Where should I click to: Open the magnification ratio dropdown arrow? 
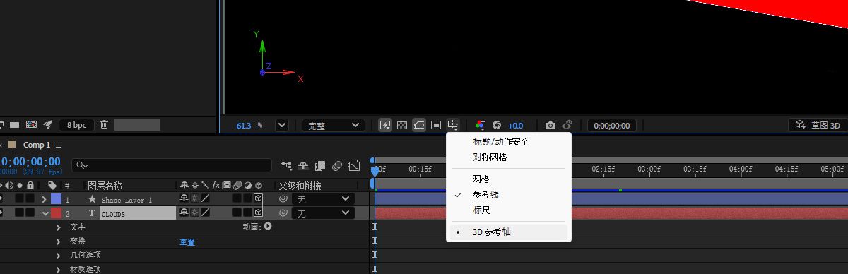pos(282,125)
